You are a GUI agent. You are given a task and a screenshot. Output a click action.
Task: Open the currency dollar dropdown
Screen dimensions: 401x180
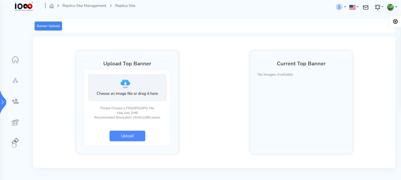click(341, 7)
